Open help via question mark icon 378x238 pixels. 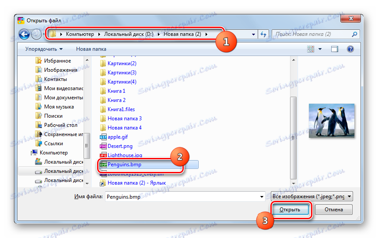350,49
